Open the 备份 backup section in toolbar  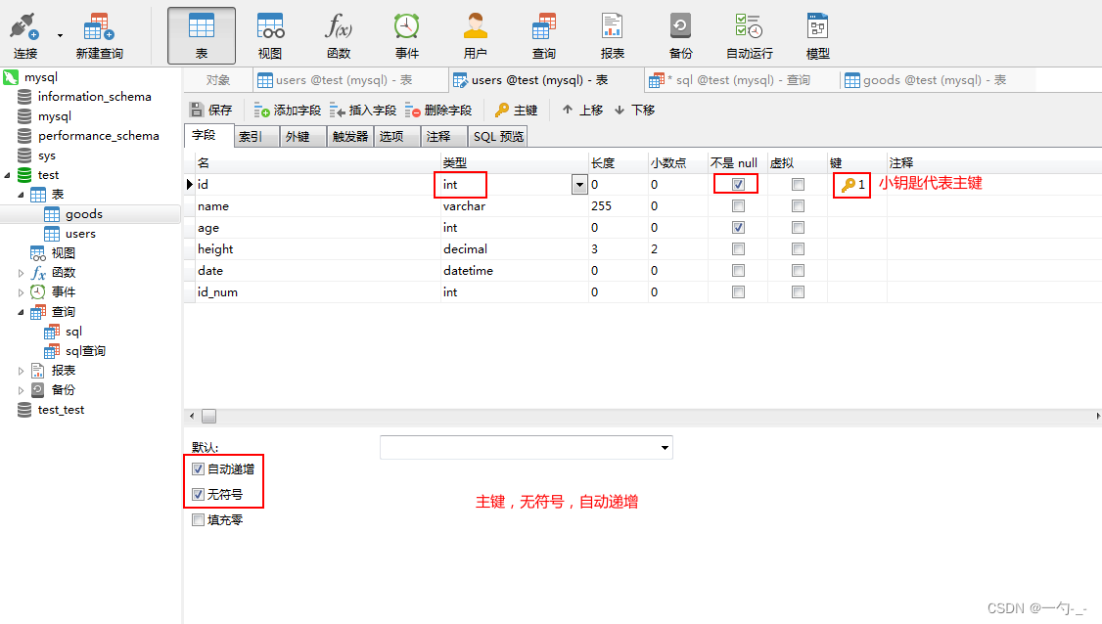(680, 35)
